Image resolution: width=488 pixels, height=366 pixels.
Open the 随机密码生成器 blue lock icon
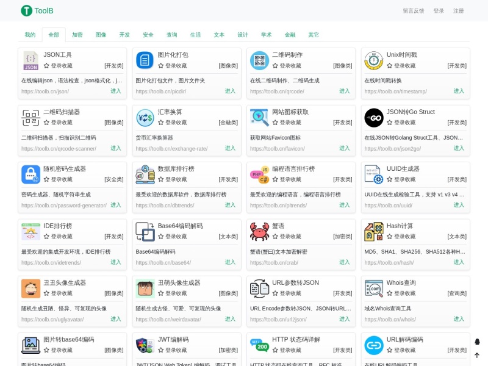[x=31, y=174]
